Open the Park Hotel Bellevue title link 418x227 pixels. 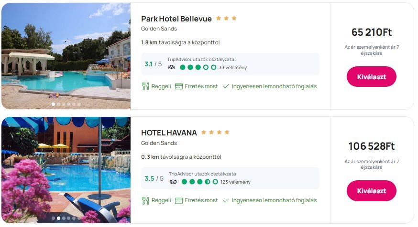[x=176, y=19]
